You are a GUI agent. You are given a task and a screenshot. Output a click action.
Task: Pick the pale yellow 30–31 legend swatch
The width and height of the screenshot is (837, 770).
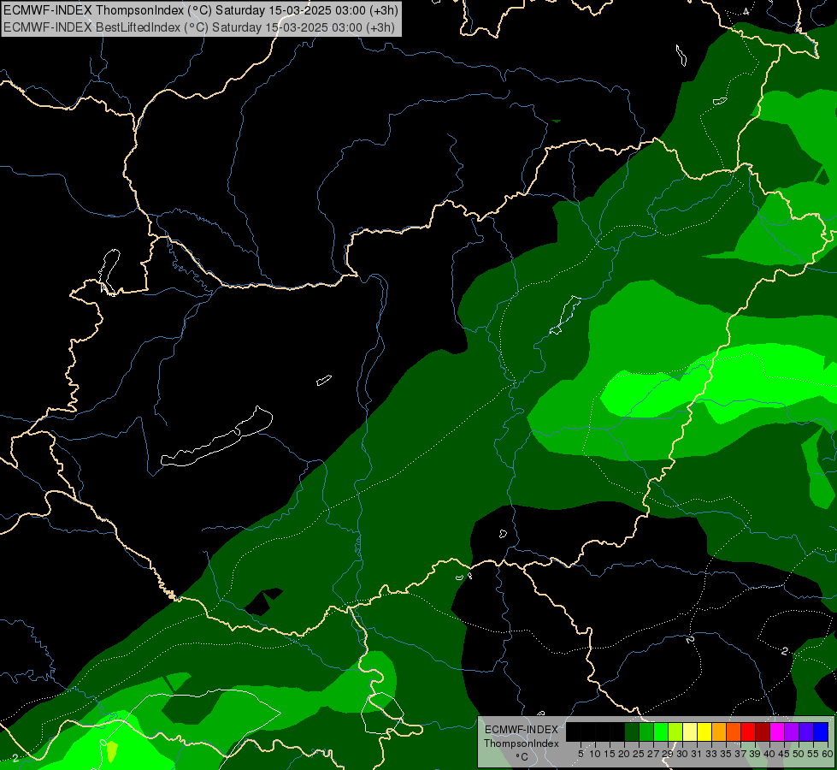point(690,731)
